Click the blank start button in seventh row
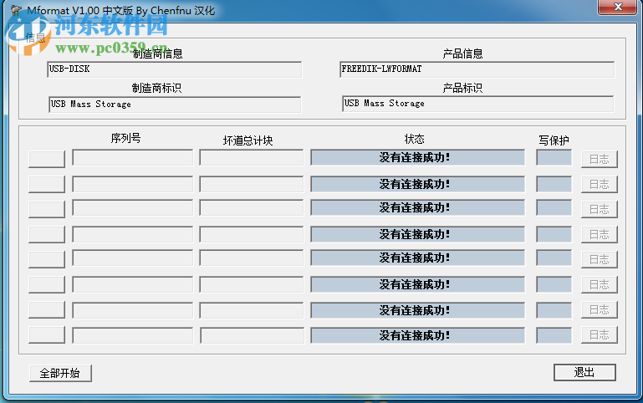The image size is (643, 403). (47, 309)
